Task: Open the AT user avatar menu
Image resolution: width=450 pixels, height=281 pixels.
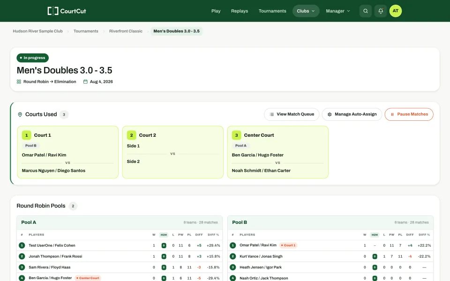Action: [x=396, y=11]
